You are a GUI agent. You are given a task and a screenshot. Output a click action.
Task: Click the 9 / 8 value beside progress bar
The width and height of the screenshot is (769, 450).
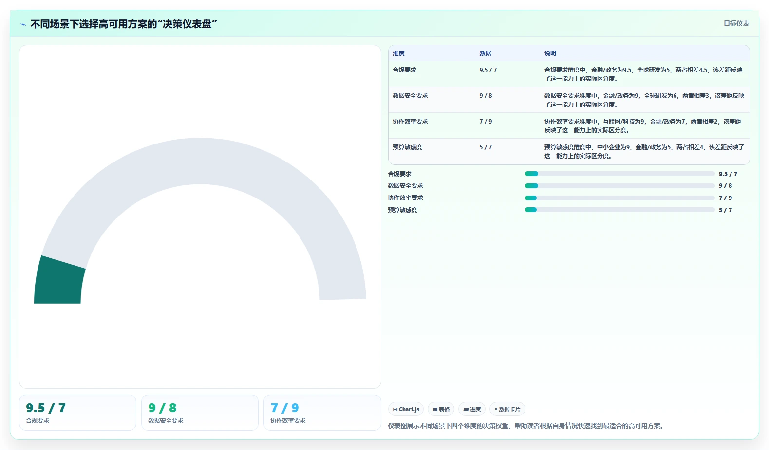(x=725, y=186)
